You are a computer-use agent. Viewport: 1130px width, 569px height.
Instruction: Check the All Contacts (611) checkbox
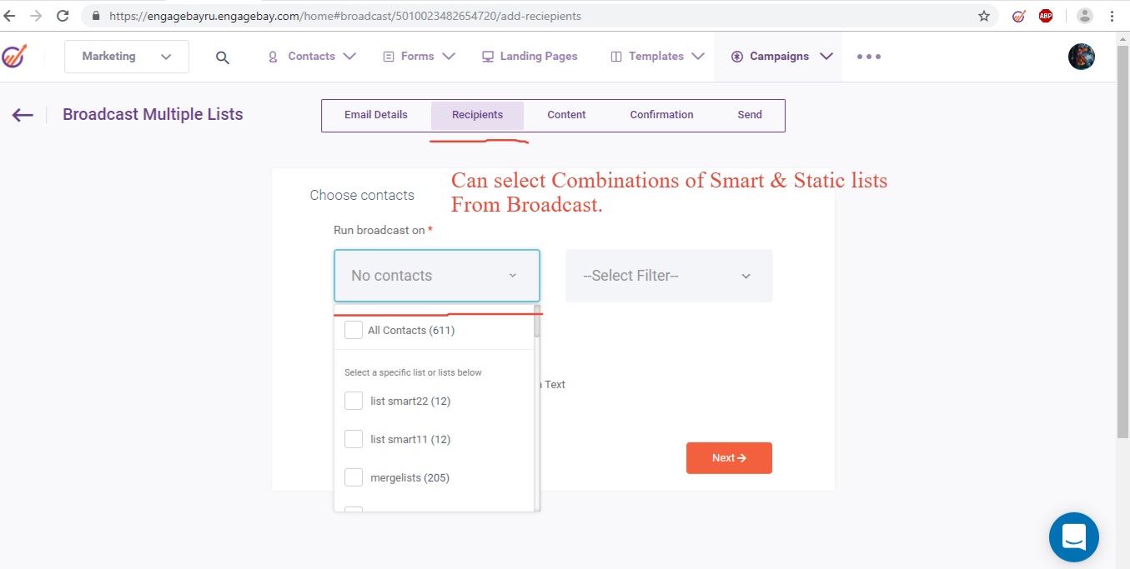354,330
